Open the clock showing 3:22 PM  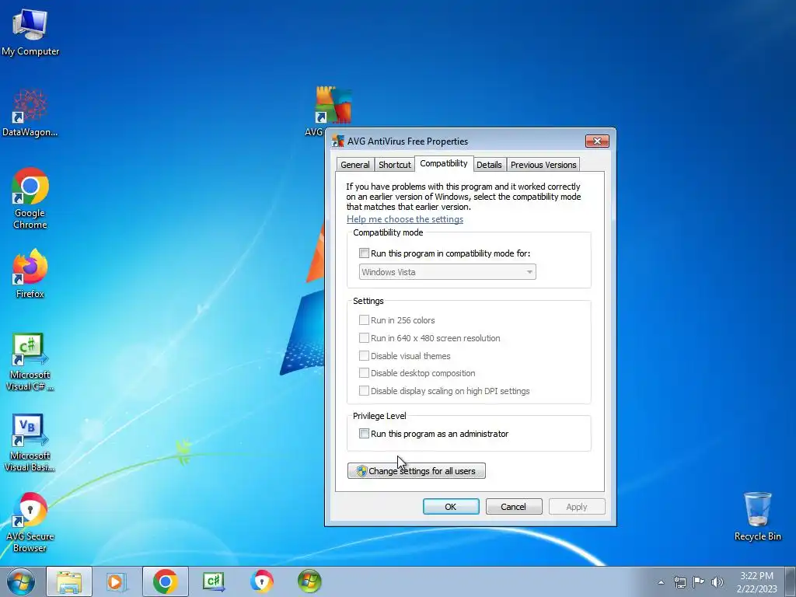coord(756,582)
